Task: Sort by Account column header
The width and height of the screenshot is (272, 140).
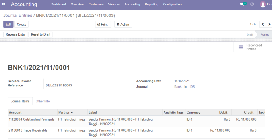Action: click(33, 113)
